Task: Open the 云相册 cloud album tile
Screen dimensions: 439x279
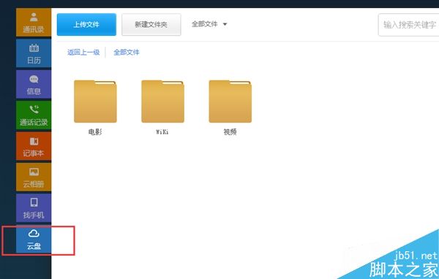Action: click(34, 177)
